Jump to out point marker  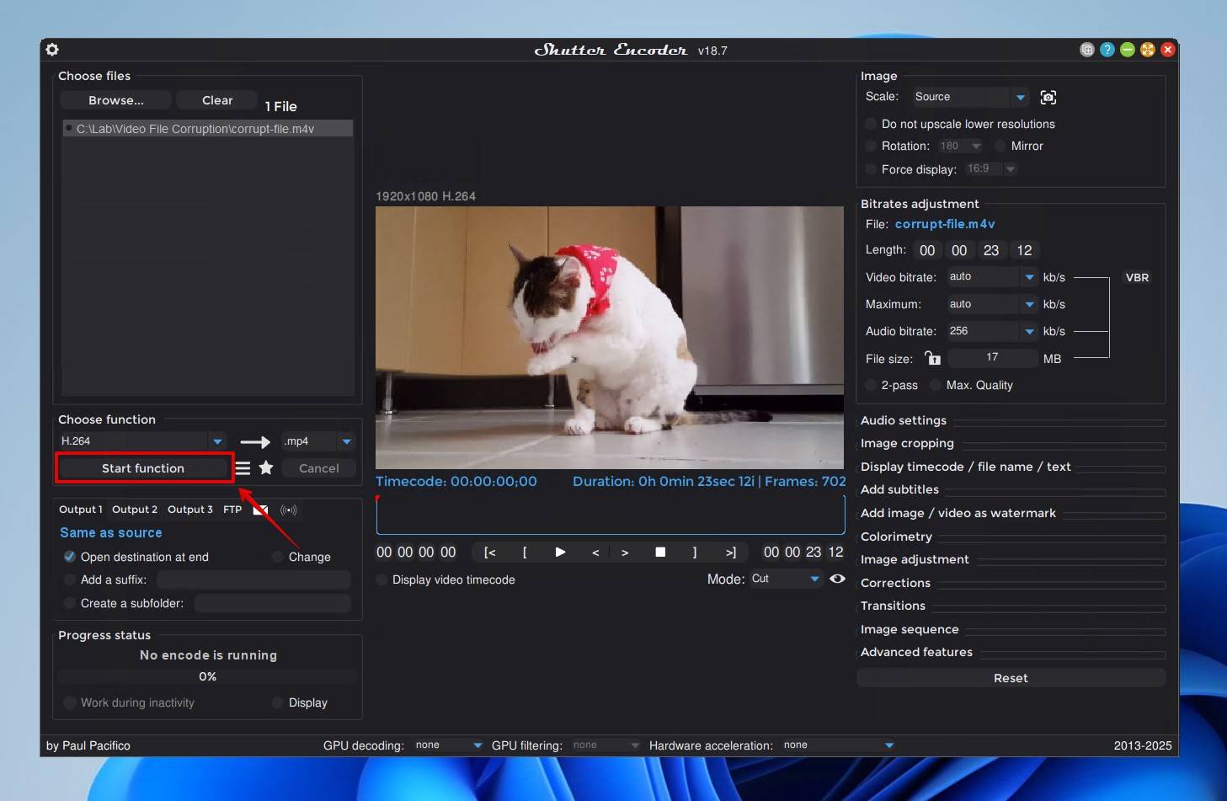(x=730, y=553)
